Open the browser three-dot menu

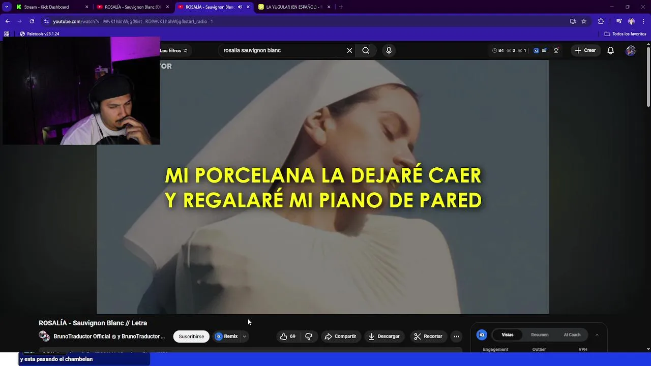tap(644, 21)
